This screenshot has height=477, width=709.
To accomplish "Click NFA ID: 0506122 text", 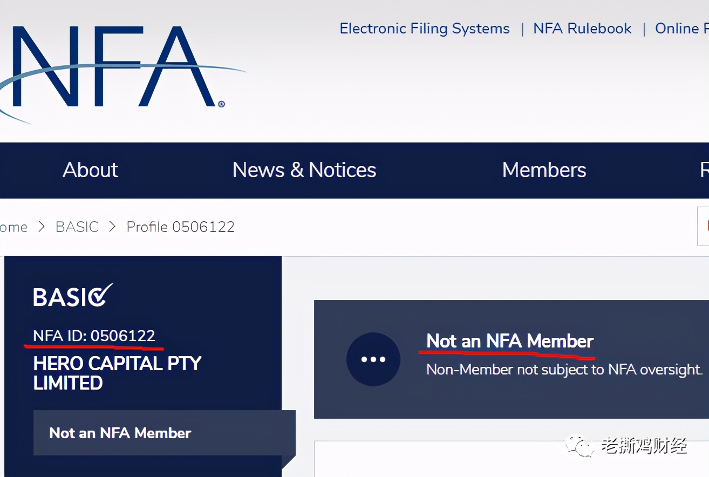I will point(94,336).
